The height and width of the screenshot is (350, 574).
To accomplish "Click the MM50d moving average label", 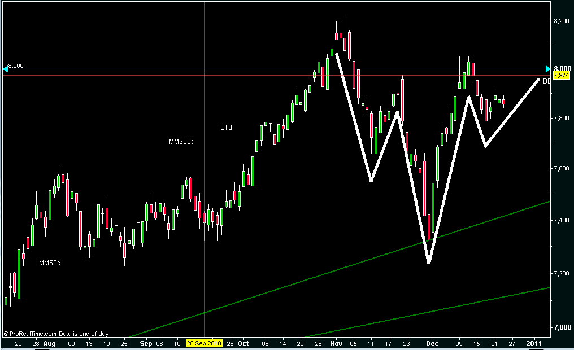I will pyautogui.click(x=50, y=263).
